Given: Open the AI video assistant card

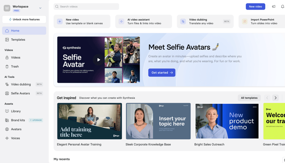Looking at the screenshot, I should click(x=144, y=21).
